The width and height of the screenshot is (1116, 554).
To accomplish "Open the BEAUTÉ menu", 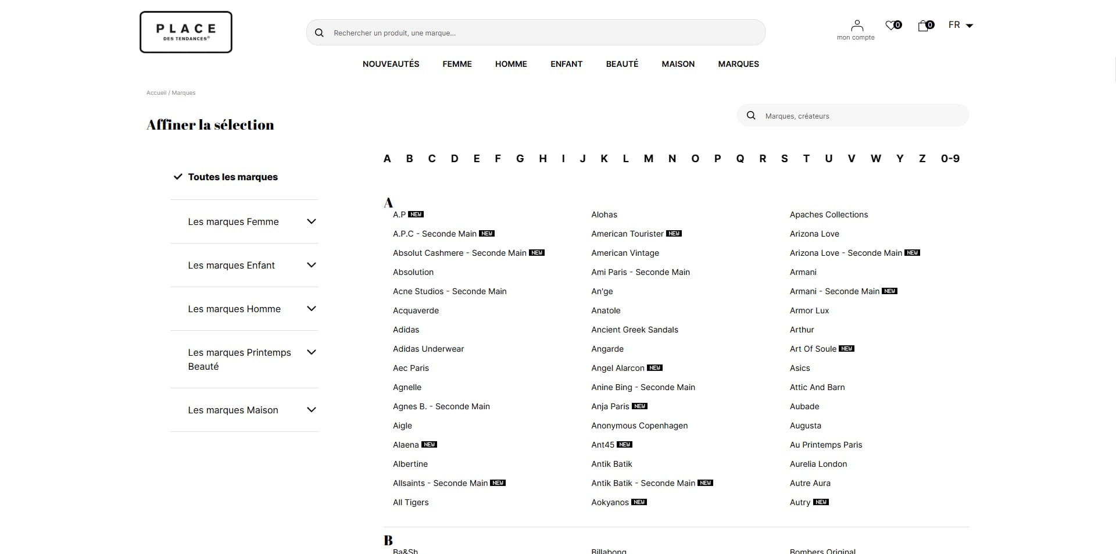I will coord(622,64).
